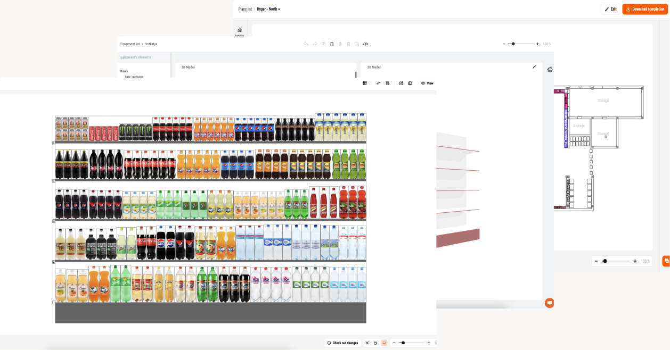
Task: Click the 2D Model panel title
Action: pos(188,67)
